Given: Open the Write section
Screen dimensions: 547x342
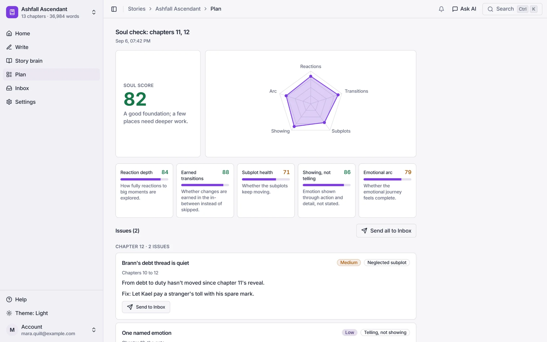Looking at the screenshot, I should click(x=51, y=47).
